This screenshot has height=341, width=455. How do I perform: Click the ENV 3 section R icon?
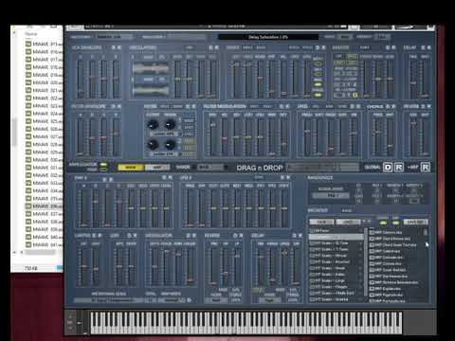170,177
